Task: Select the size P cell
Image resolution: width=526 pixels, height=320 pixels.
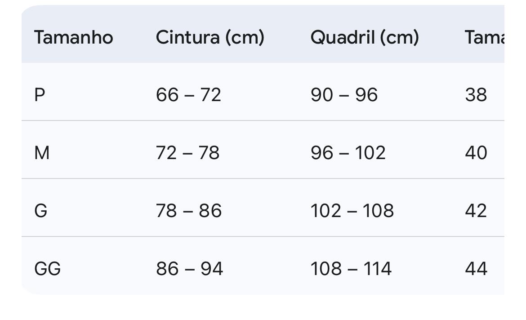Action: click(40, 95)
